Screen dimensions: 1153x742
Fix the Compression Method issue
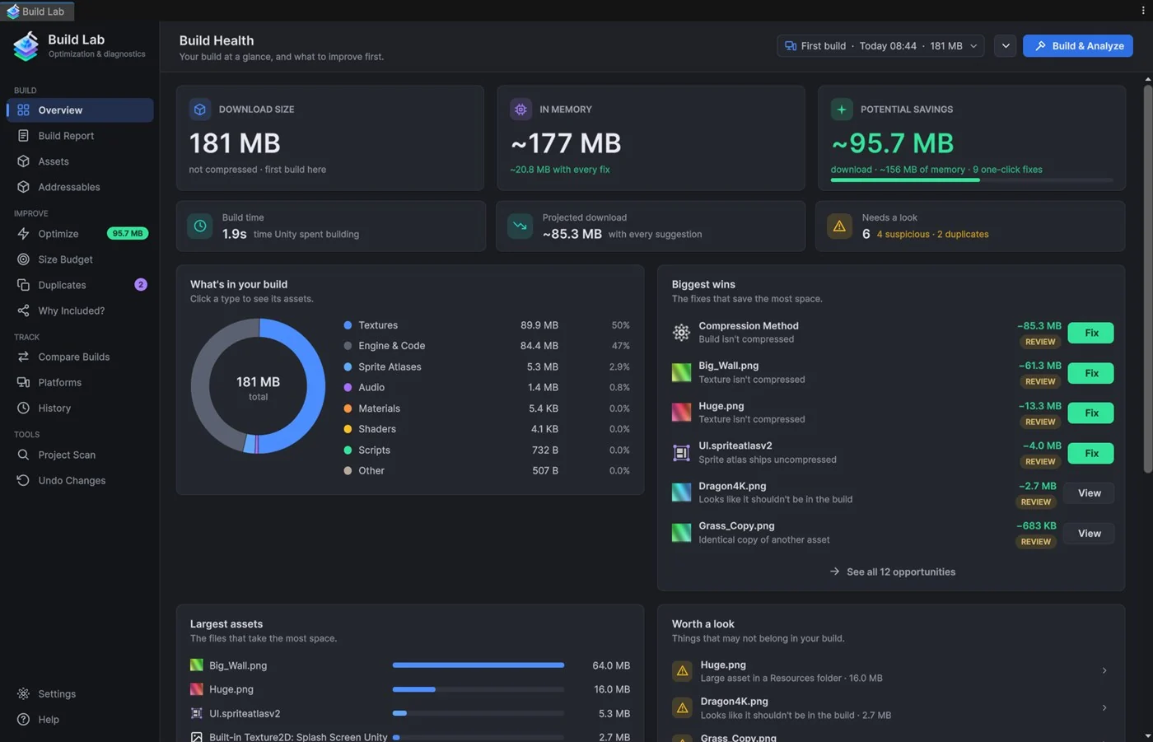[x=1090, y=333]
